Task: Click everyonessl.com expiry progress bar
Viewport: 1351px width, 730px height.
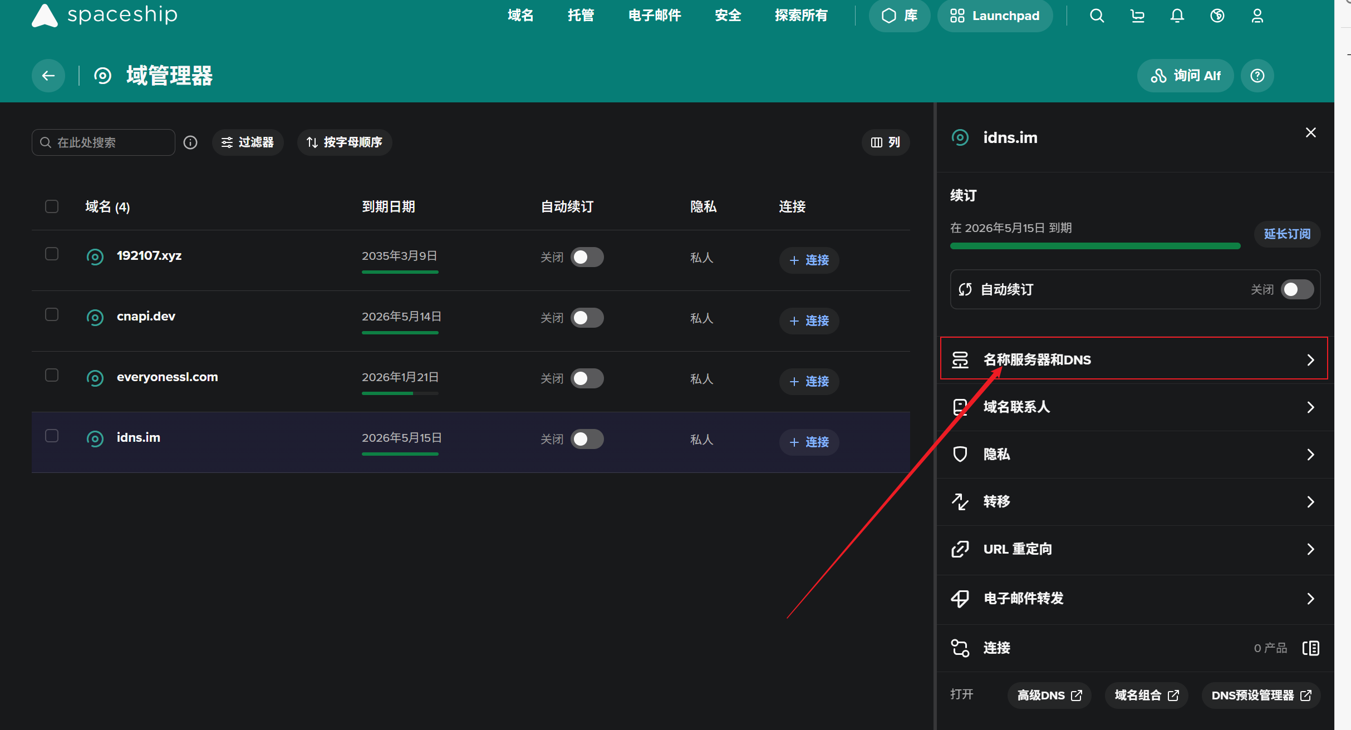Action: pyautogui.click(x=400, y=393)
